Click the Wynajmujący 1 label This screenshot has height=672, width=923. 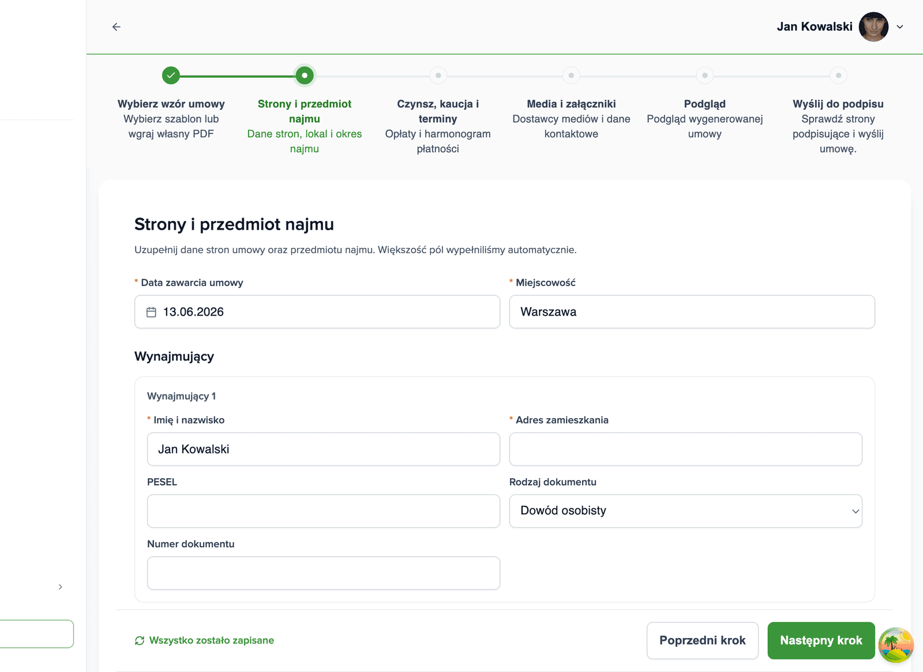182,396
